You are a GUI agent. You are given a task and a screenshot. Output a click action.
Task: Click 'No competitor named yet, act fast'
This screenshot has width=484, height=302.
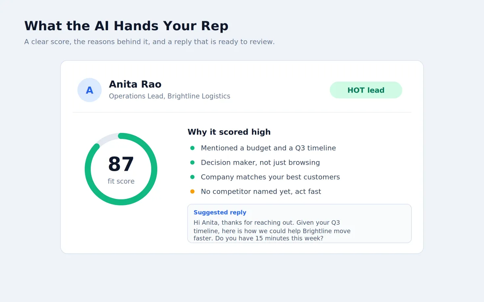261,192
